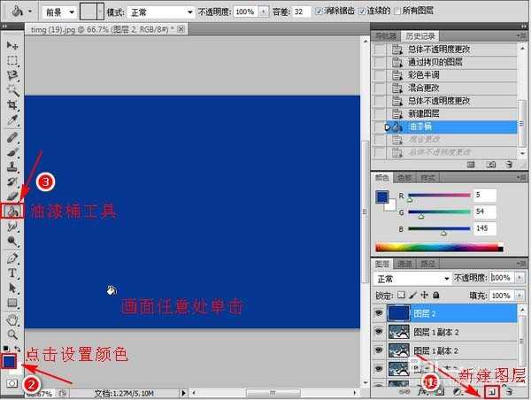Select the Rectangular Marquee tool
531x400 pixels.
[x=12, y=61]
